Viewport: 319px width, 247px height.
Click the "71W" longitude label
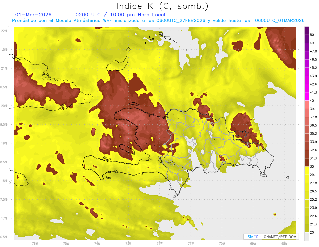pos(191,243)
